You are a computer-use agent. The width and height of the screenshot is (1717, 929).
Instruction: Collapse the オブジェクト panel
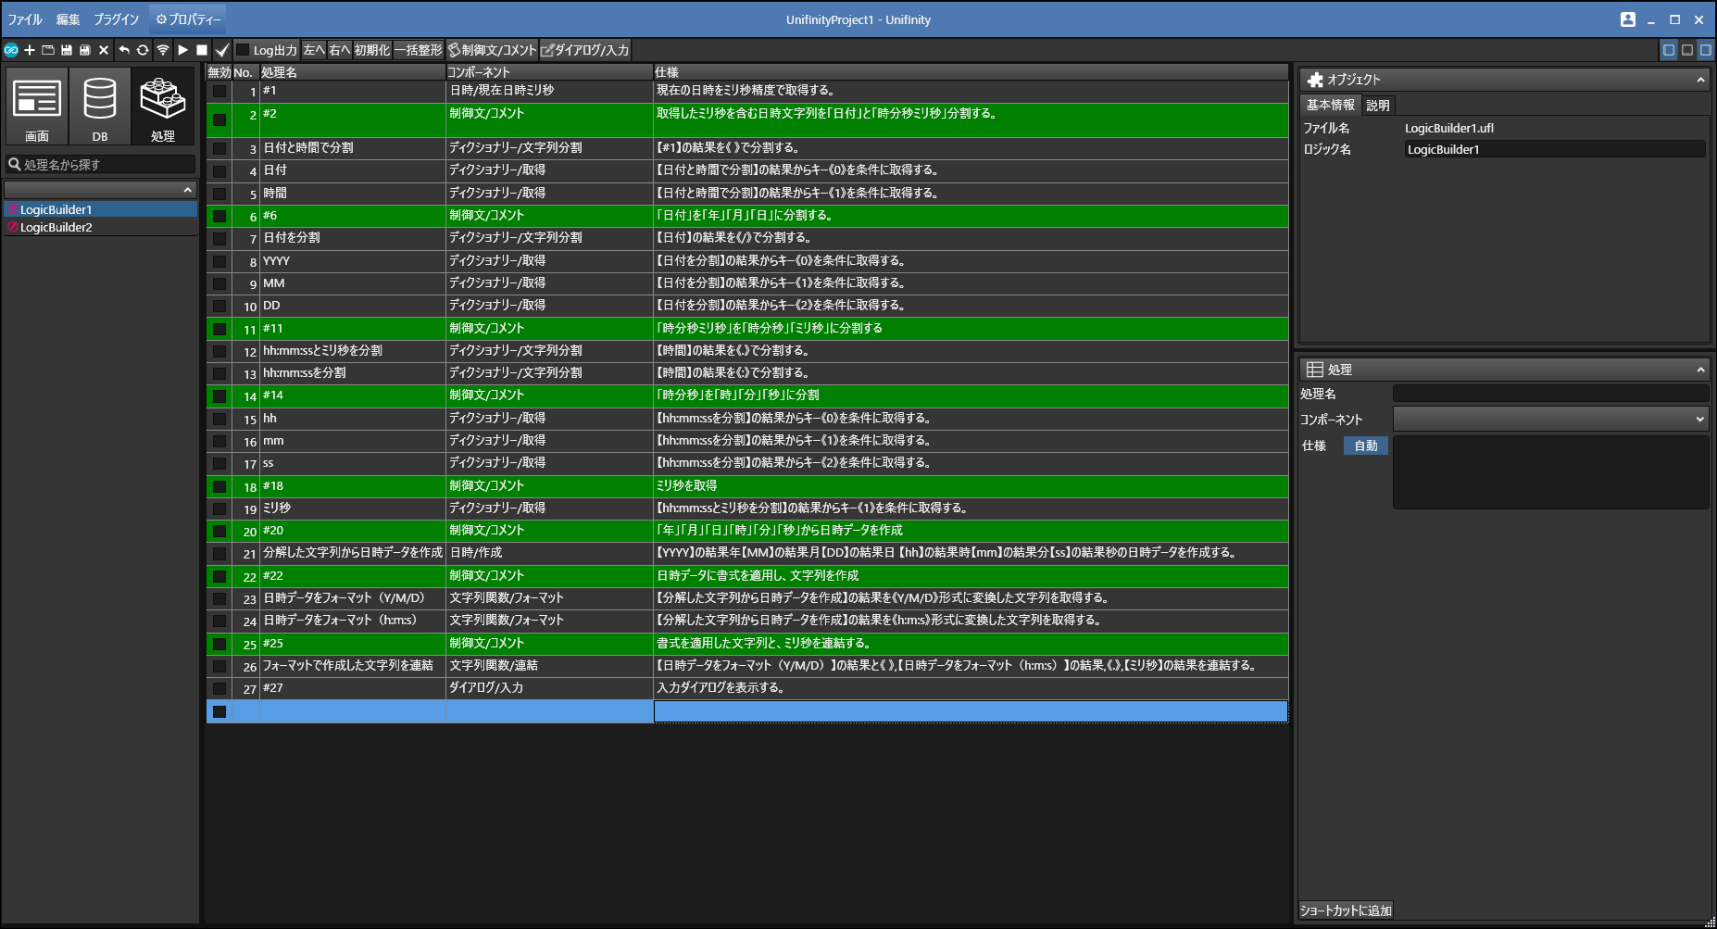pos(1700,81)
